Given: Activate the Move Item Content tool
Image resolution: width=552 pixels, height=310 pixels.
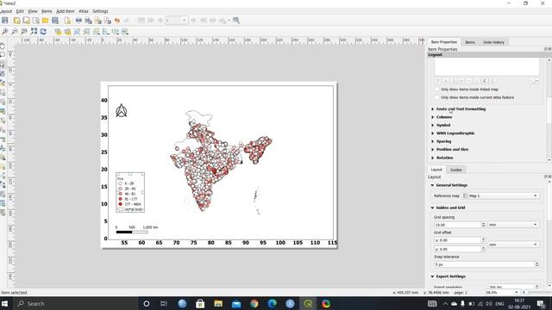Looking at the screenshot, I should 3,74.
